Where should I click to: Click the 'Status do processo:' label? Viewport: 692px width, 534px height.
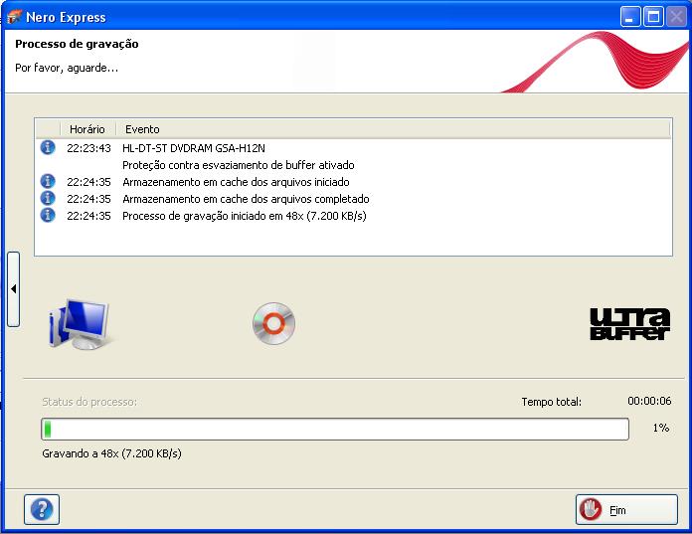89,402
